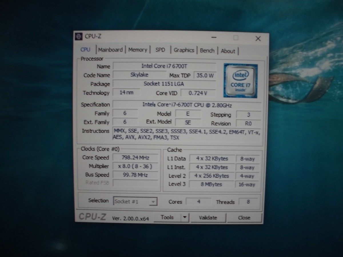Open the Graphics tab

pyautogui.click(x=184, y=50)
